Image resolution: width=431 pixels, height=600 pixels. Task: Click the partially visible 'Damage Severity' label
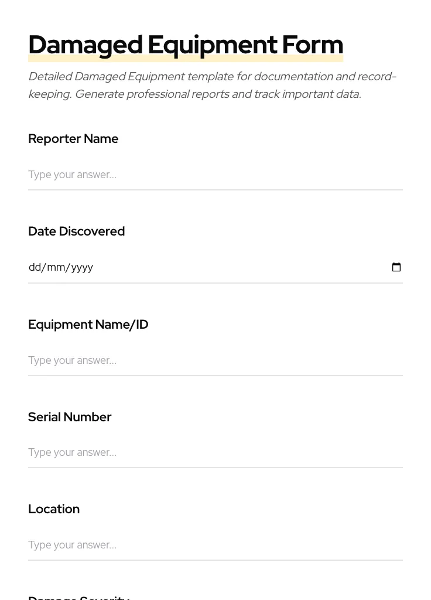[x=78, y=597]
